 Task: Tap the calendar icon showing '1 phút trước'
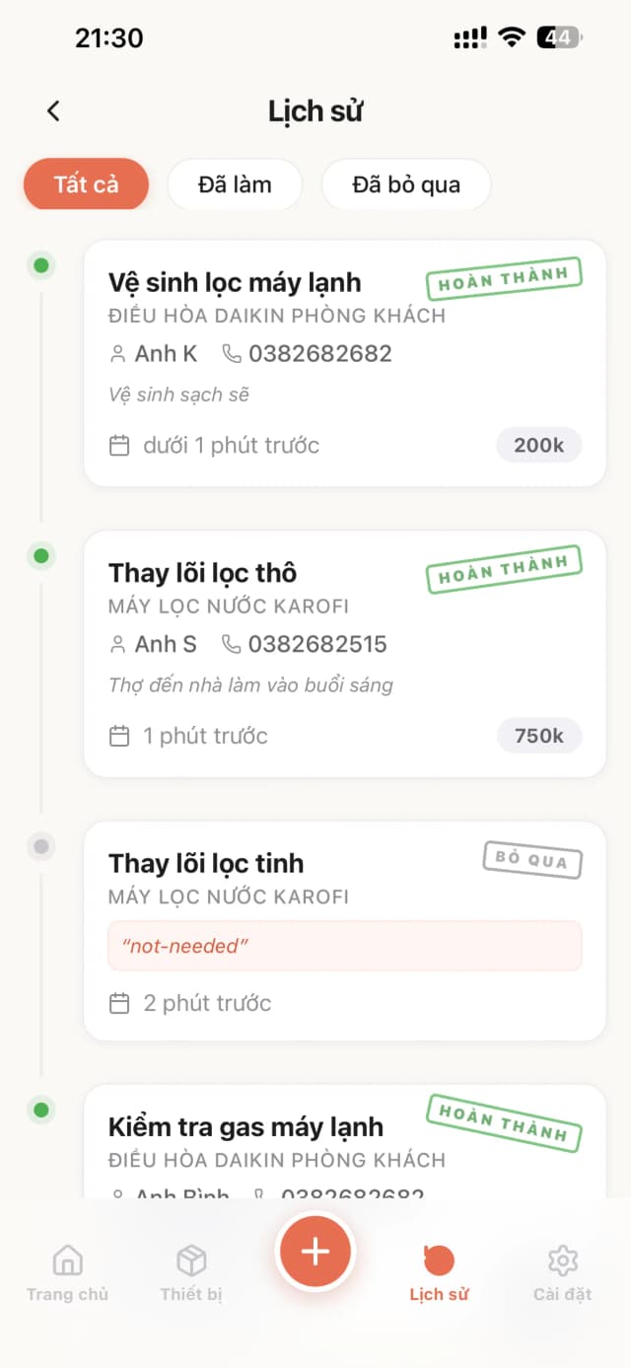[x=119, y=735]
